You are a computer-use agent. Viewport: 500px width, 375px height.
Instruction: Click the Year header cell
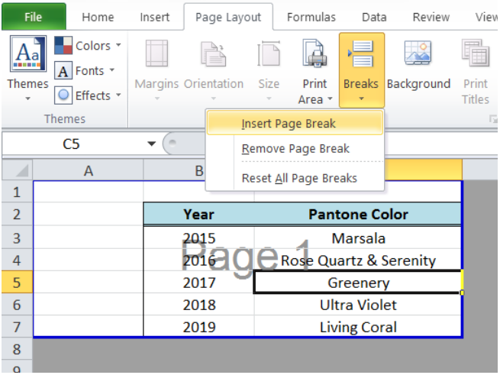coord(199,214)
